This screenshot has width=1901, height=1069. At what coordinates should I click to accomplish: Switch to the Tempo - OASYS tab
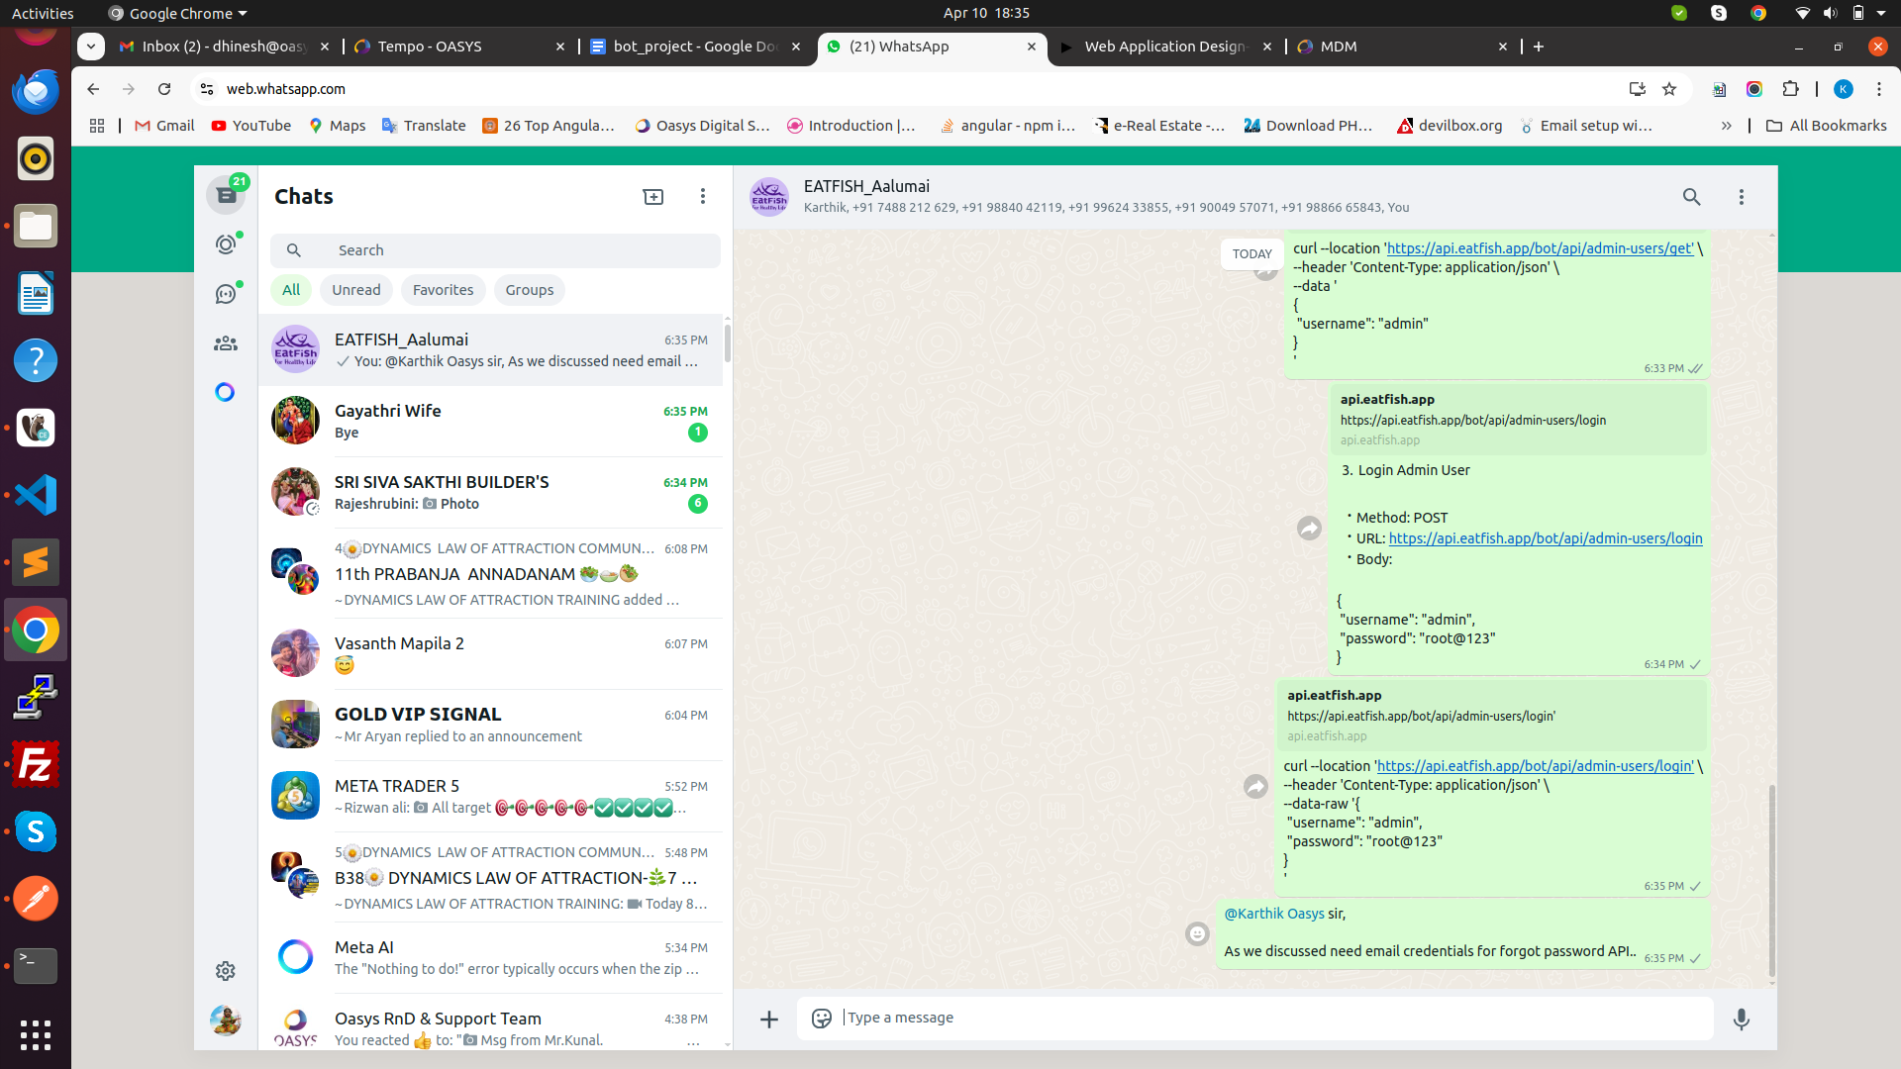[430, 47]
